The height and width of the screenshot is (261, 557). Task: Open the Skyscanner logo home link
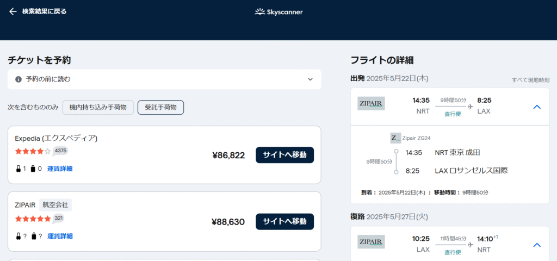pyautogui.click(x=278, y=12)
